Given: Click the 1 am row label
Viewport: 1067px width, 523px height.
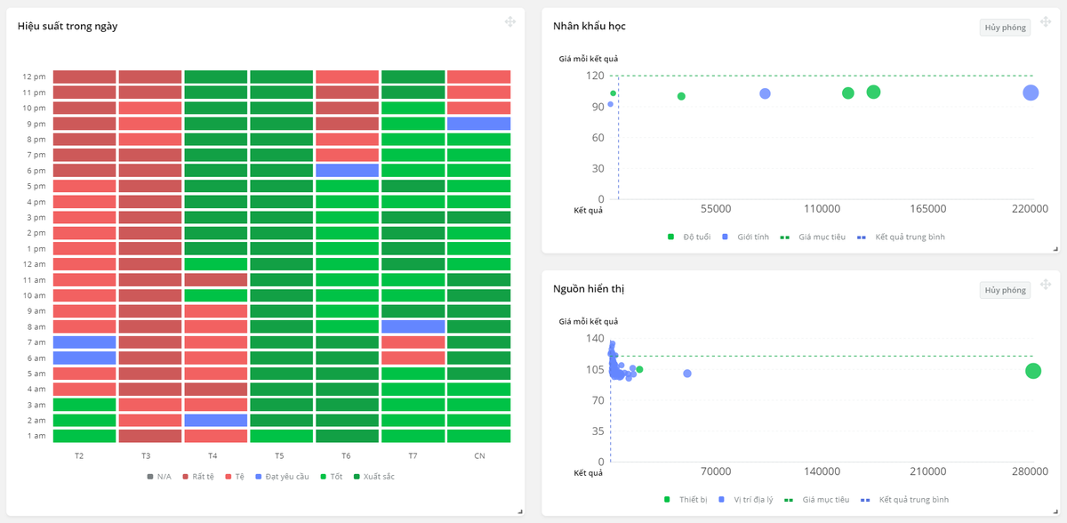Looking at the screenshot, I should 36,436.
